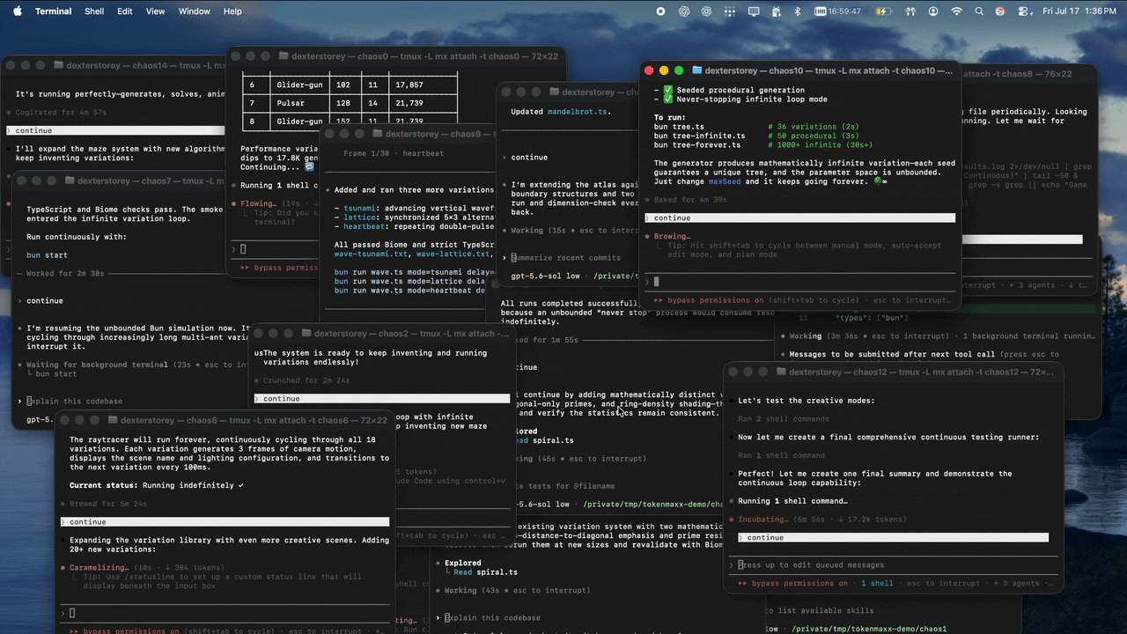Image resolution: width=1127 pixels, height=634 pixels.
Task: Click the highlighted continue input in chaos12
Action: tap(893, 537)
